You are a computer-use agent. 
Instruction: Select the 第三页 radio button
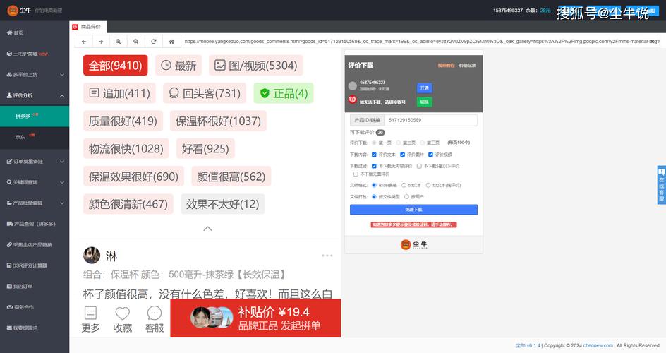[422, 143]
